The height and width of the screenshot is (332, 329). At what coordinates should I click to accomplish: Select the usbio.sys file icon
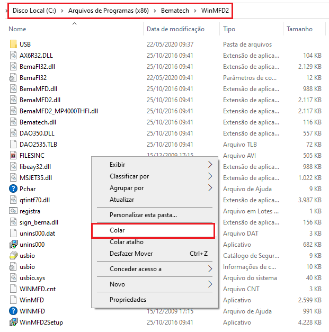(13, 278)
